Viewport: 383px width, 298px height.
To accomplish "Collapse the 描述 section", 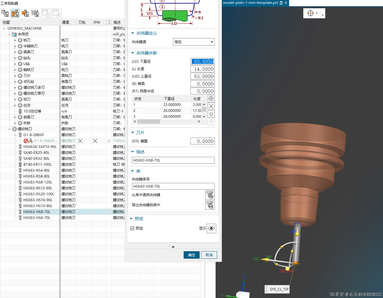I will 133,152.
